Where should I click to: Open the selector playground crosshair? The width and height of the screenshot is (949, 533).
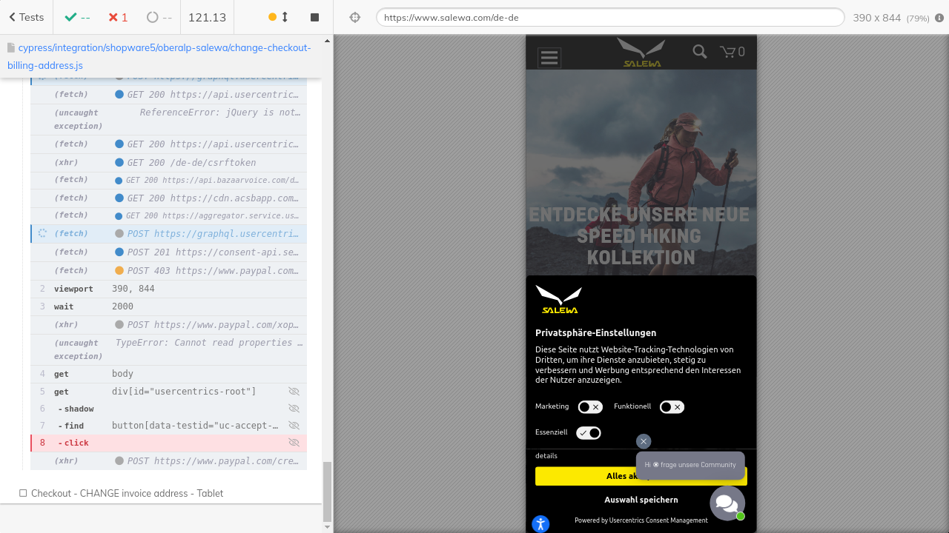(x=355, y=18)
